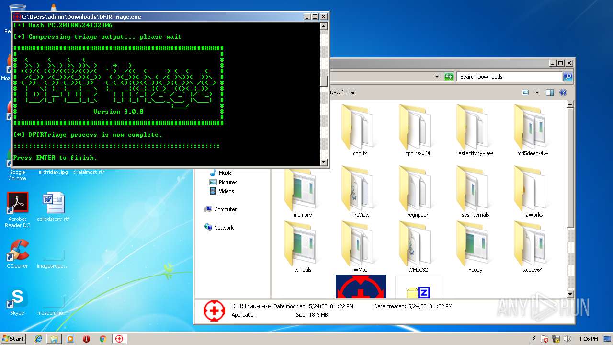Open Action Center flag tray icon

click(545, 339)
